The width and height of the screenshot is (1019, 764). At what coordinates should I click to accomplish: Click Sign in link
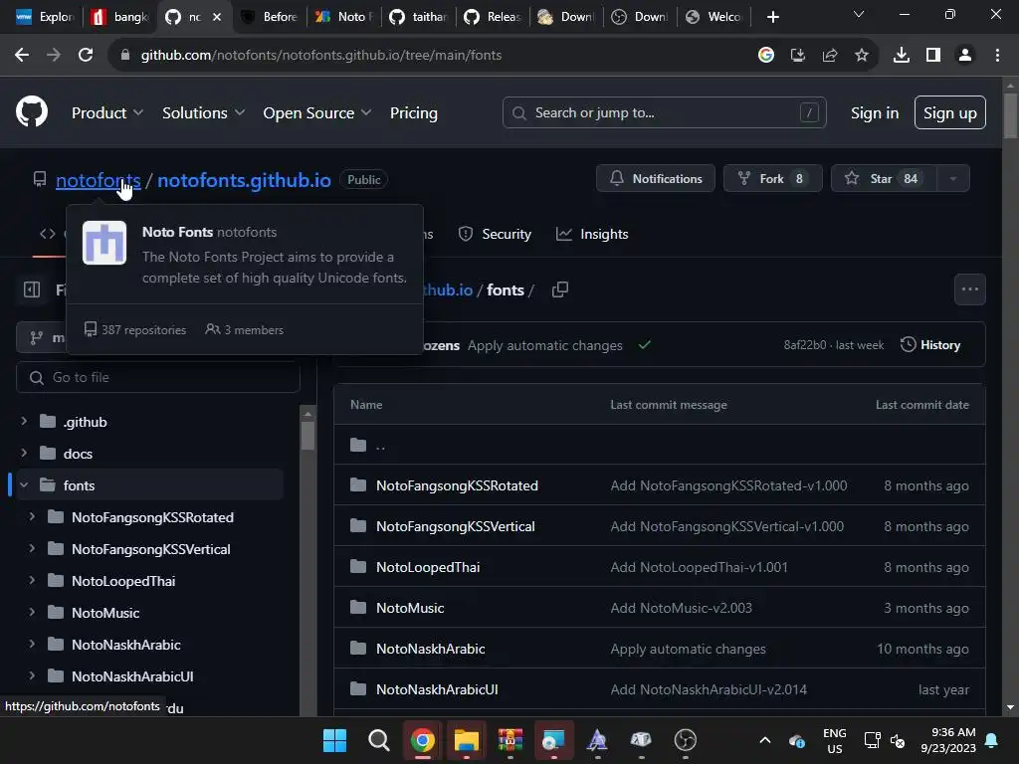(875, 113)
